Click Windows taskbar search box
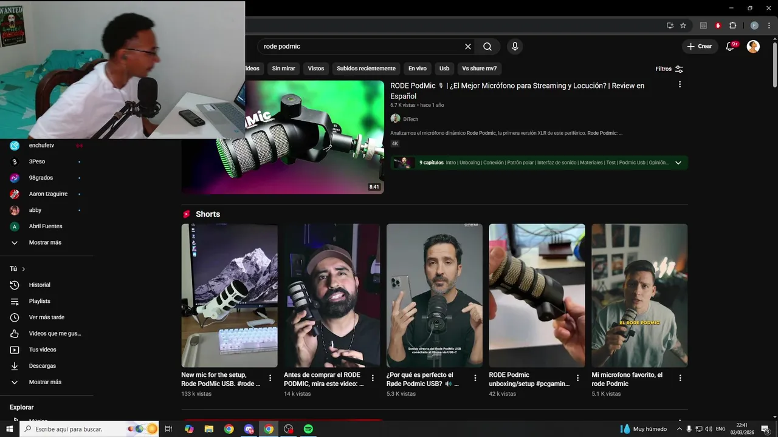 pos(89,429)
